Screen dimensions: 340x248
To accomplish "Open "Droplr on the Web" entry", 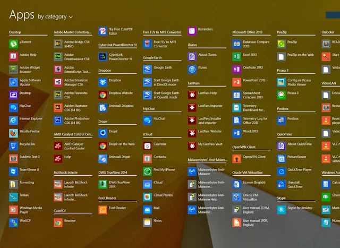I will tap(117, 146).
